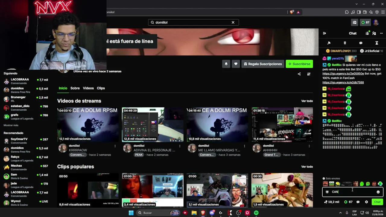Image resolution: width=386 pixels, height=217 pixels.
Task: Click the Brave shields icon in the address bar
Action: (292, 12)
